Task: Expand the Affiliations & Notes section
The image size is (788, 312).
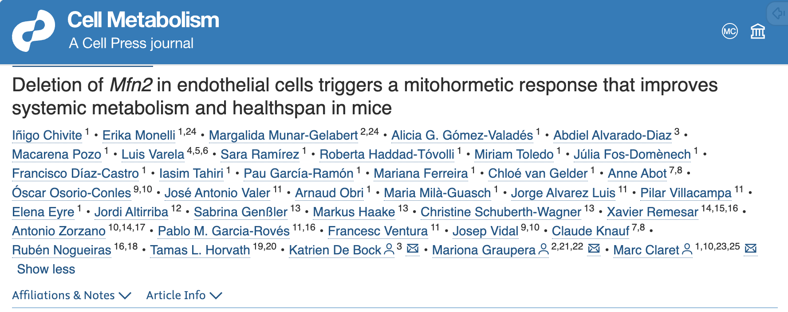Action: [x=71, y=295]
